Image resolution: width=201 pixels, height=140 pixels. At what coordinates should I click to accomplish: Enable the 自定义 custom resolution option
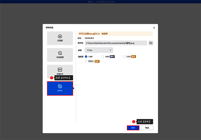click(x=86, y=62)
